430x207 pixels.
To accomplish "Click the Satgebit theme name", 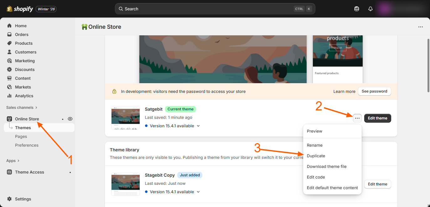I will [154, 109].
